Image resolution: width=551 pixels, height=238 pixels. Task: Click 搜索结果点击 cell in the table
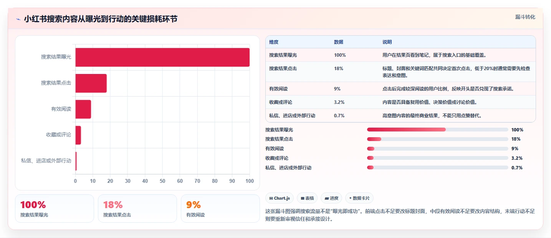(x=283, y=69)
